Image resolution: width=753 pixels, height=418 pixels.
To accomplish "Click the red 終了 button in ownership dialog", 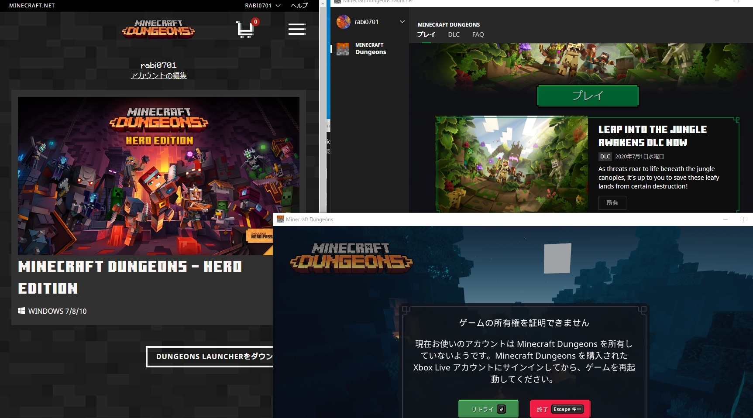I will coord(560,409).
